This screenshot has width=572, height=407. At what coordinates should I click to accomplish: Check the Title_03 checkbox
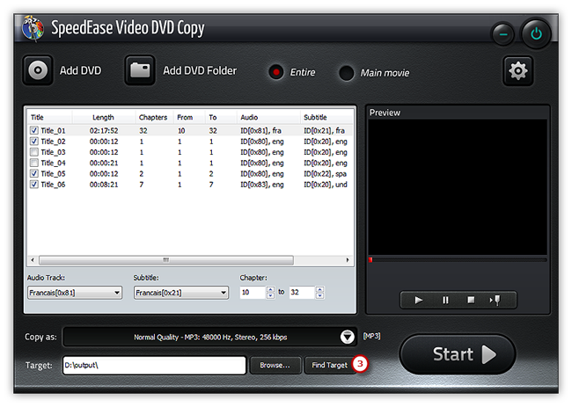[x=34, y=152]
